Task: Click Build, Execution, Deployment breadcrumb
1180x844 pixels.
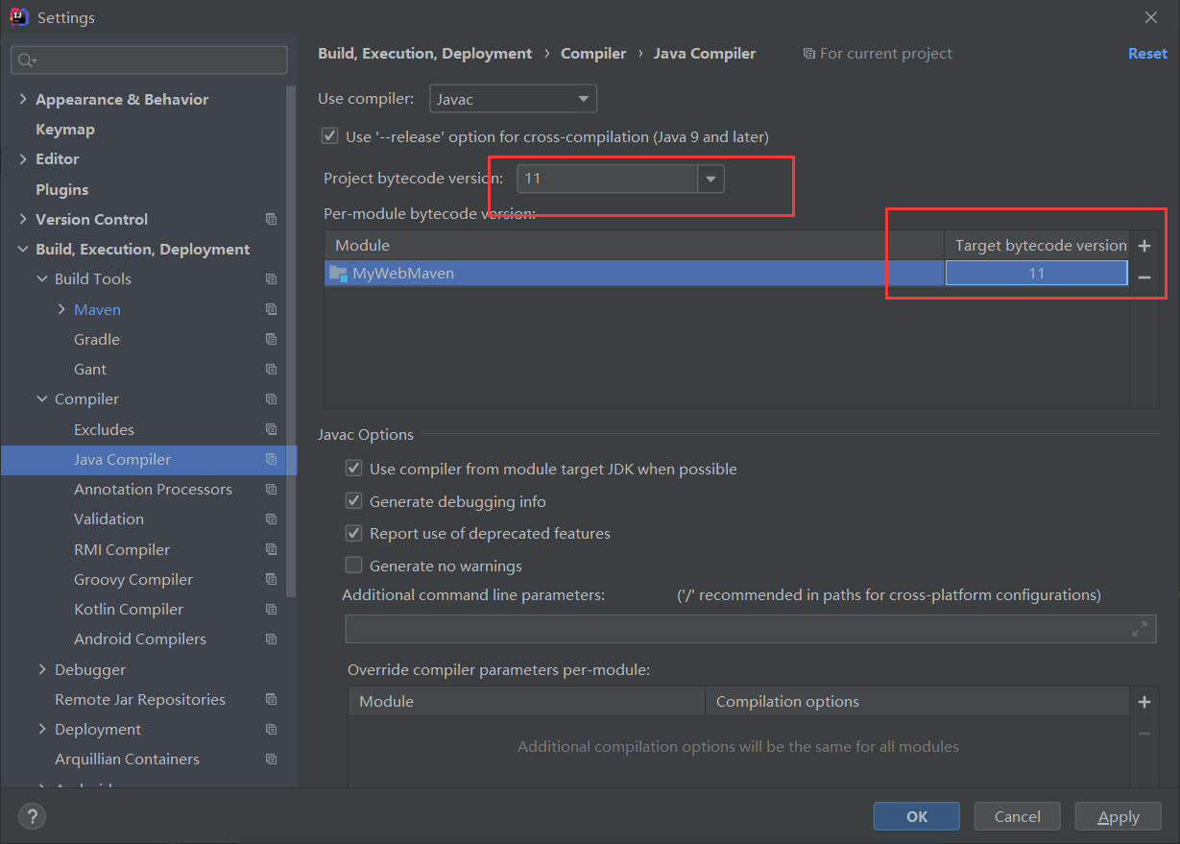Action: (x=425, y=54)
